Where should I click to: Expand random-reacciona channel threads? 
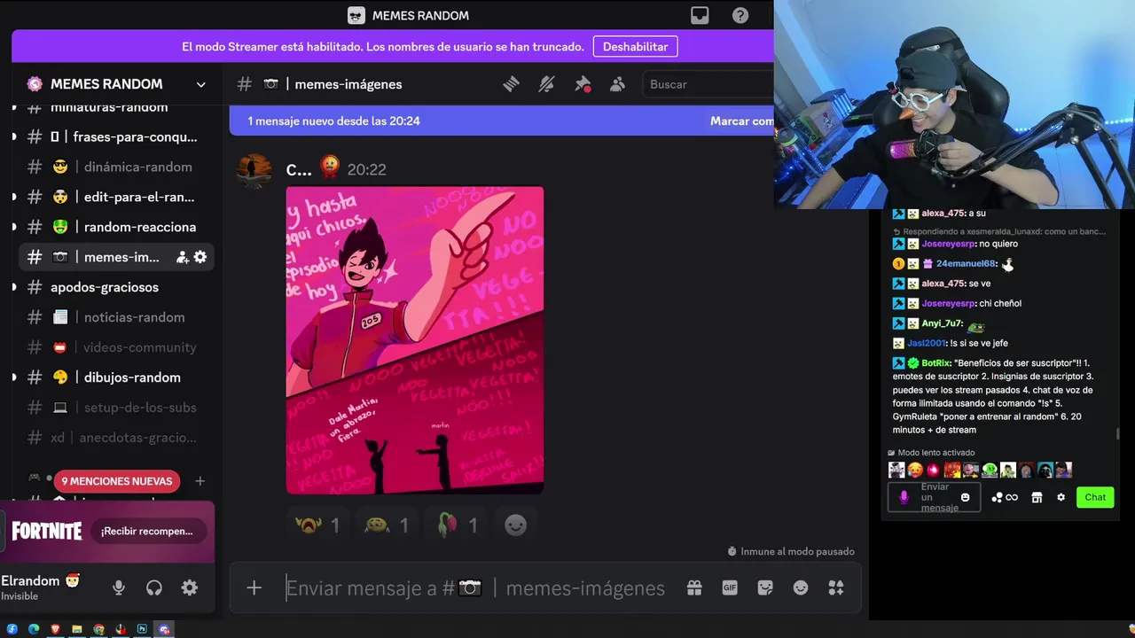[13, 227]
